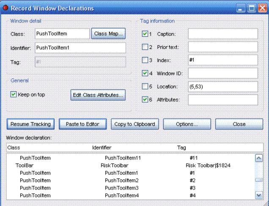Screen dimensions: 269x206
Task: Click Paste to Editor
Action: tap(83, 124)
